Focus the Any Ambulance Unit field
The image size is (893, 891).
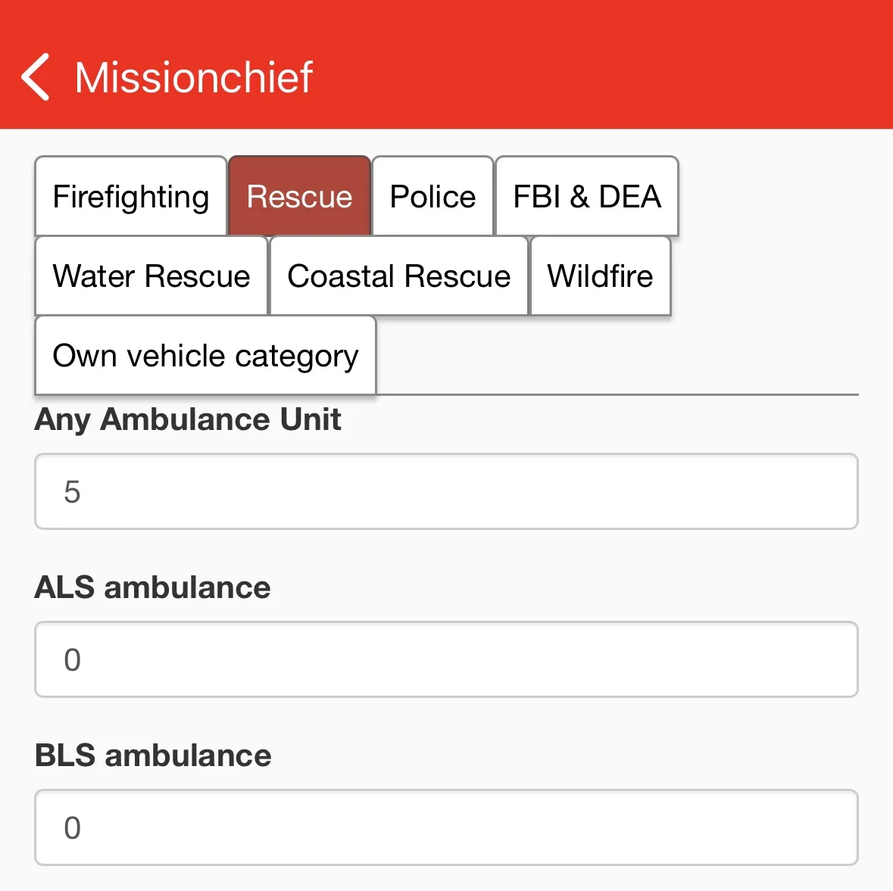pos(447,491)
